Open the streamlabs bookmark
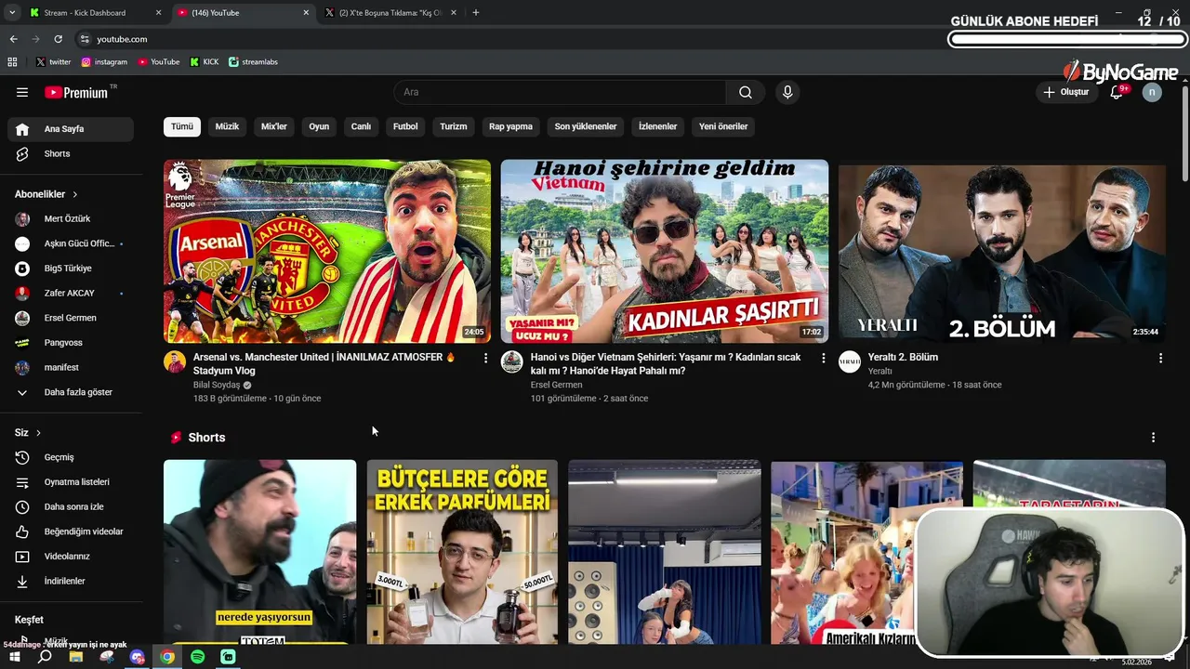 (x=253, y=61)
